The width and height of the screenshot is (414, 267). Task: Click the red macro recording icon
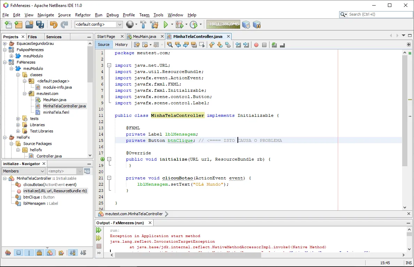tap(256, 45)
